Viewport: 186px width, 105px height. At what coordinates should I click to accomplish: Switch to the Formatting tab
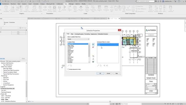pyautogui.click(x=87, y=34)
